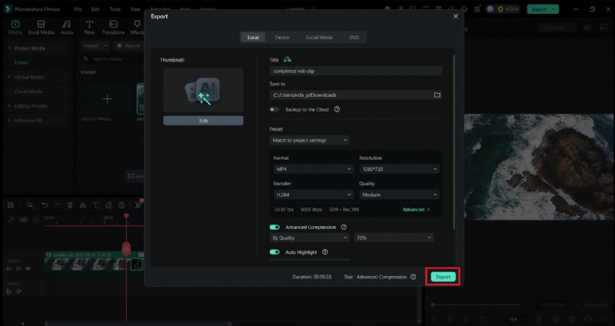The height and width of the screenshot is (326, 615).
Task: Open the Format dropdown showing MP4
Action: coord(312,169)
